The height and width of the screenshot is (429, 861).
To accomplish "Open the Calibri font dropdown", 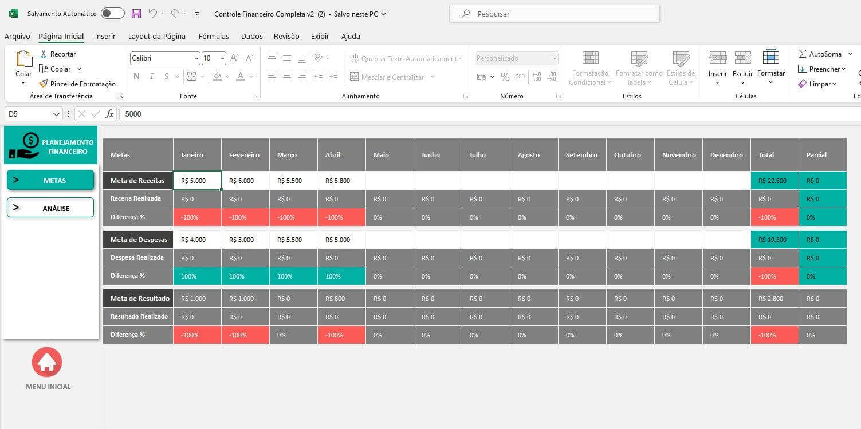I will pyautogui.click(x=196, y=58).
